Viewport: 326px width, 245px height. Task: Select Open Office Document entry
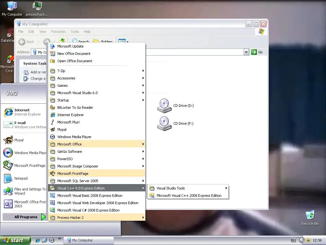97,61
